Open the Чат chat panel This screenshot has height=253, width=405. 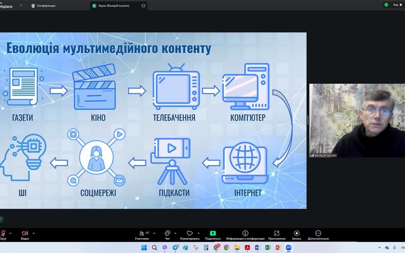click(167, 233)
